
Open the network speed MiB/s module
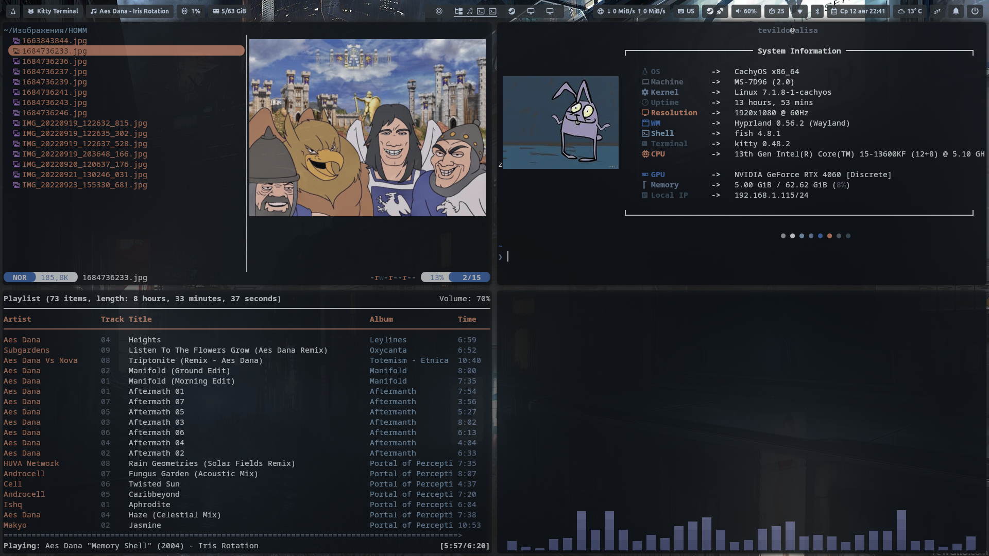[x=631, y=11]
